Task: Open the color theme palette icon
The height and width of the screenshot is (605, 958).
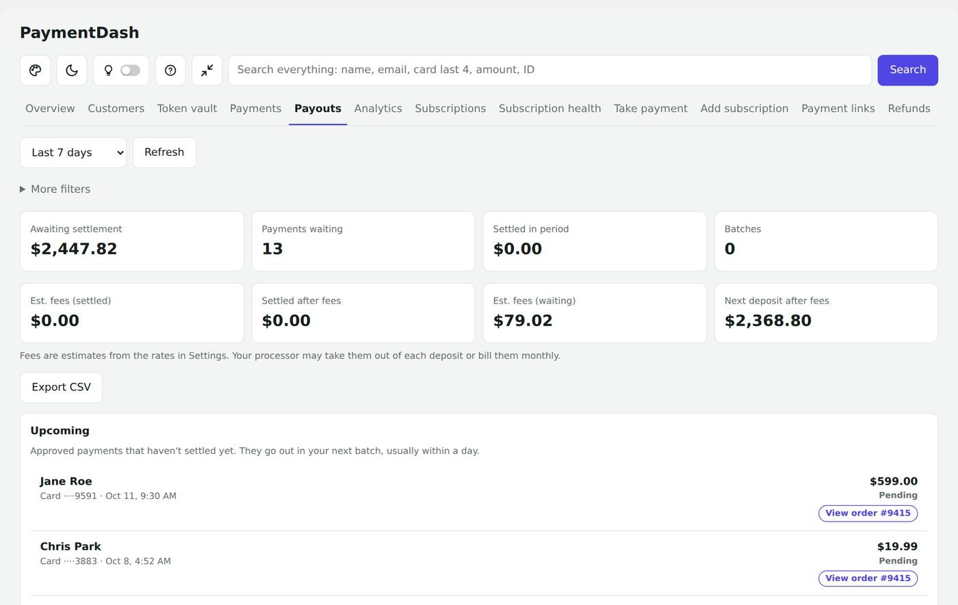Action: point(35,70)
